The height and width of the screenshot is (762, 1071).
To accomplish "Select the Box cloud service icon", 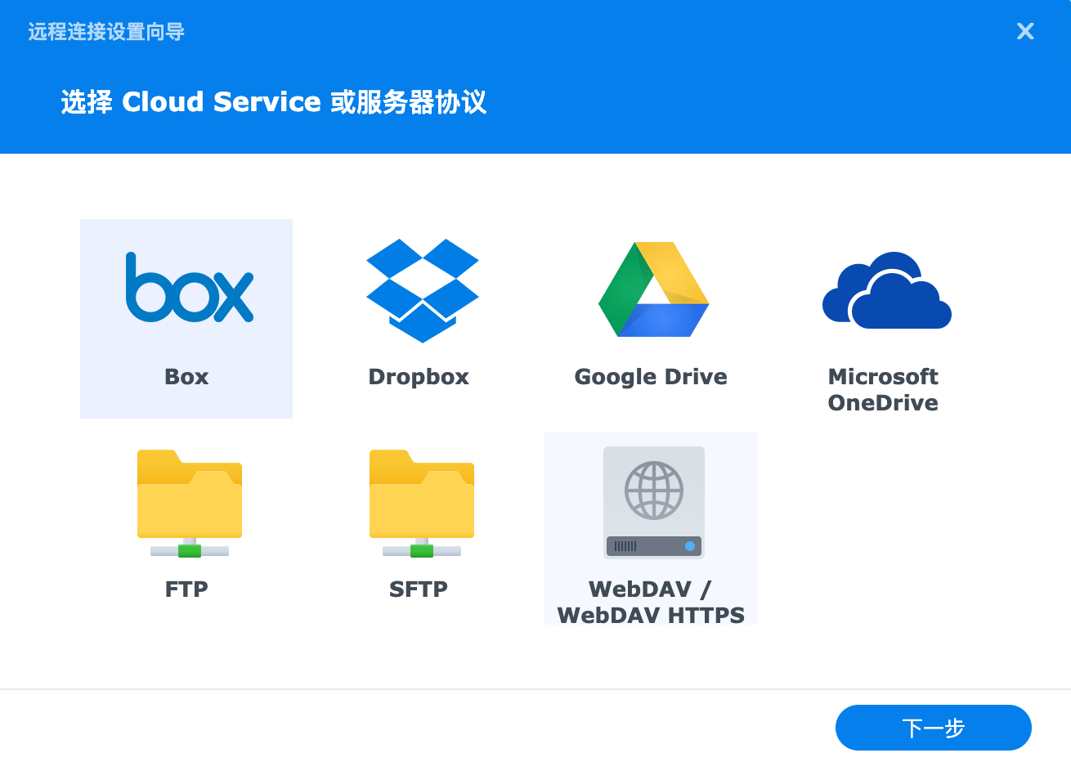I will click(190, 287).
